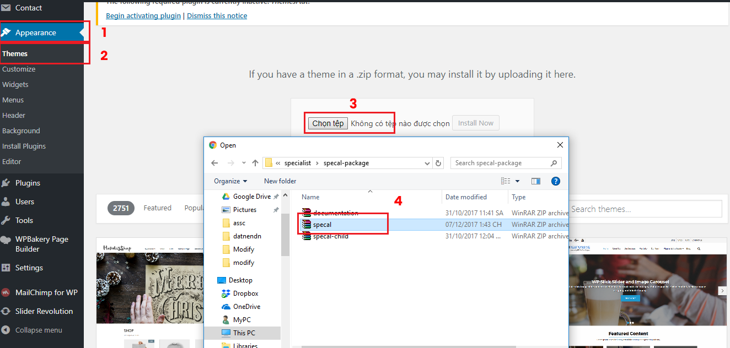Click the Install Now button

475,123
